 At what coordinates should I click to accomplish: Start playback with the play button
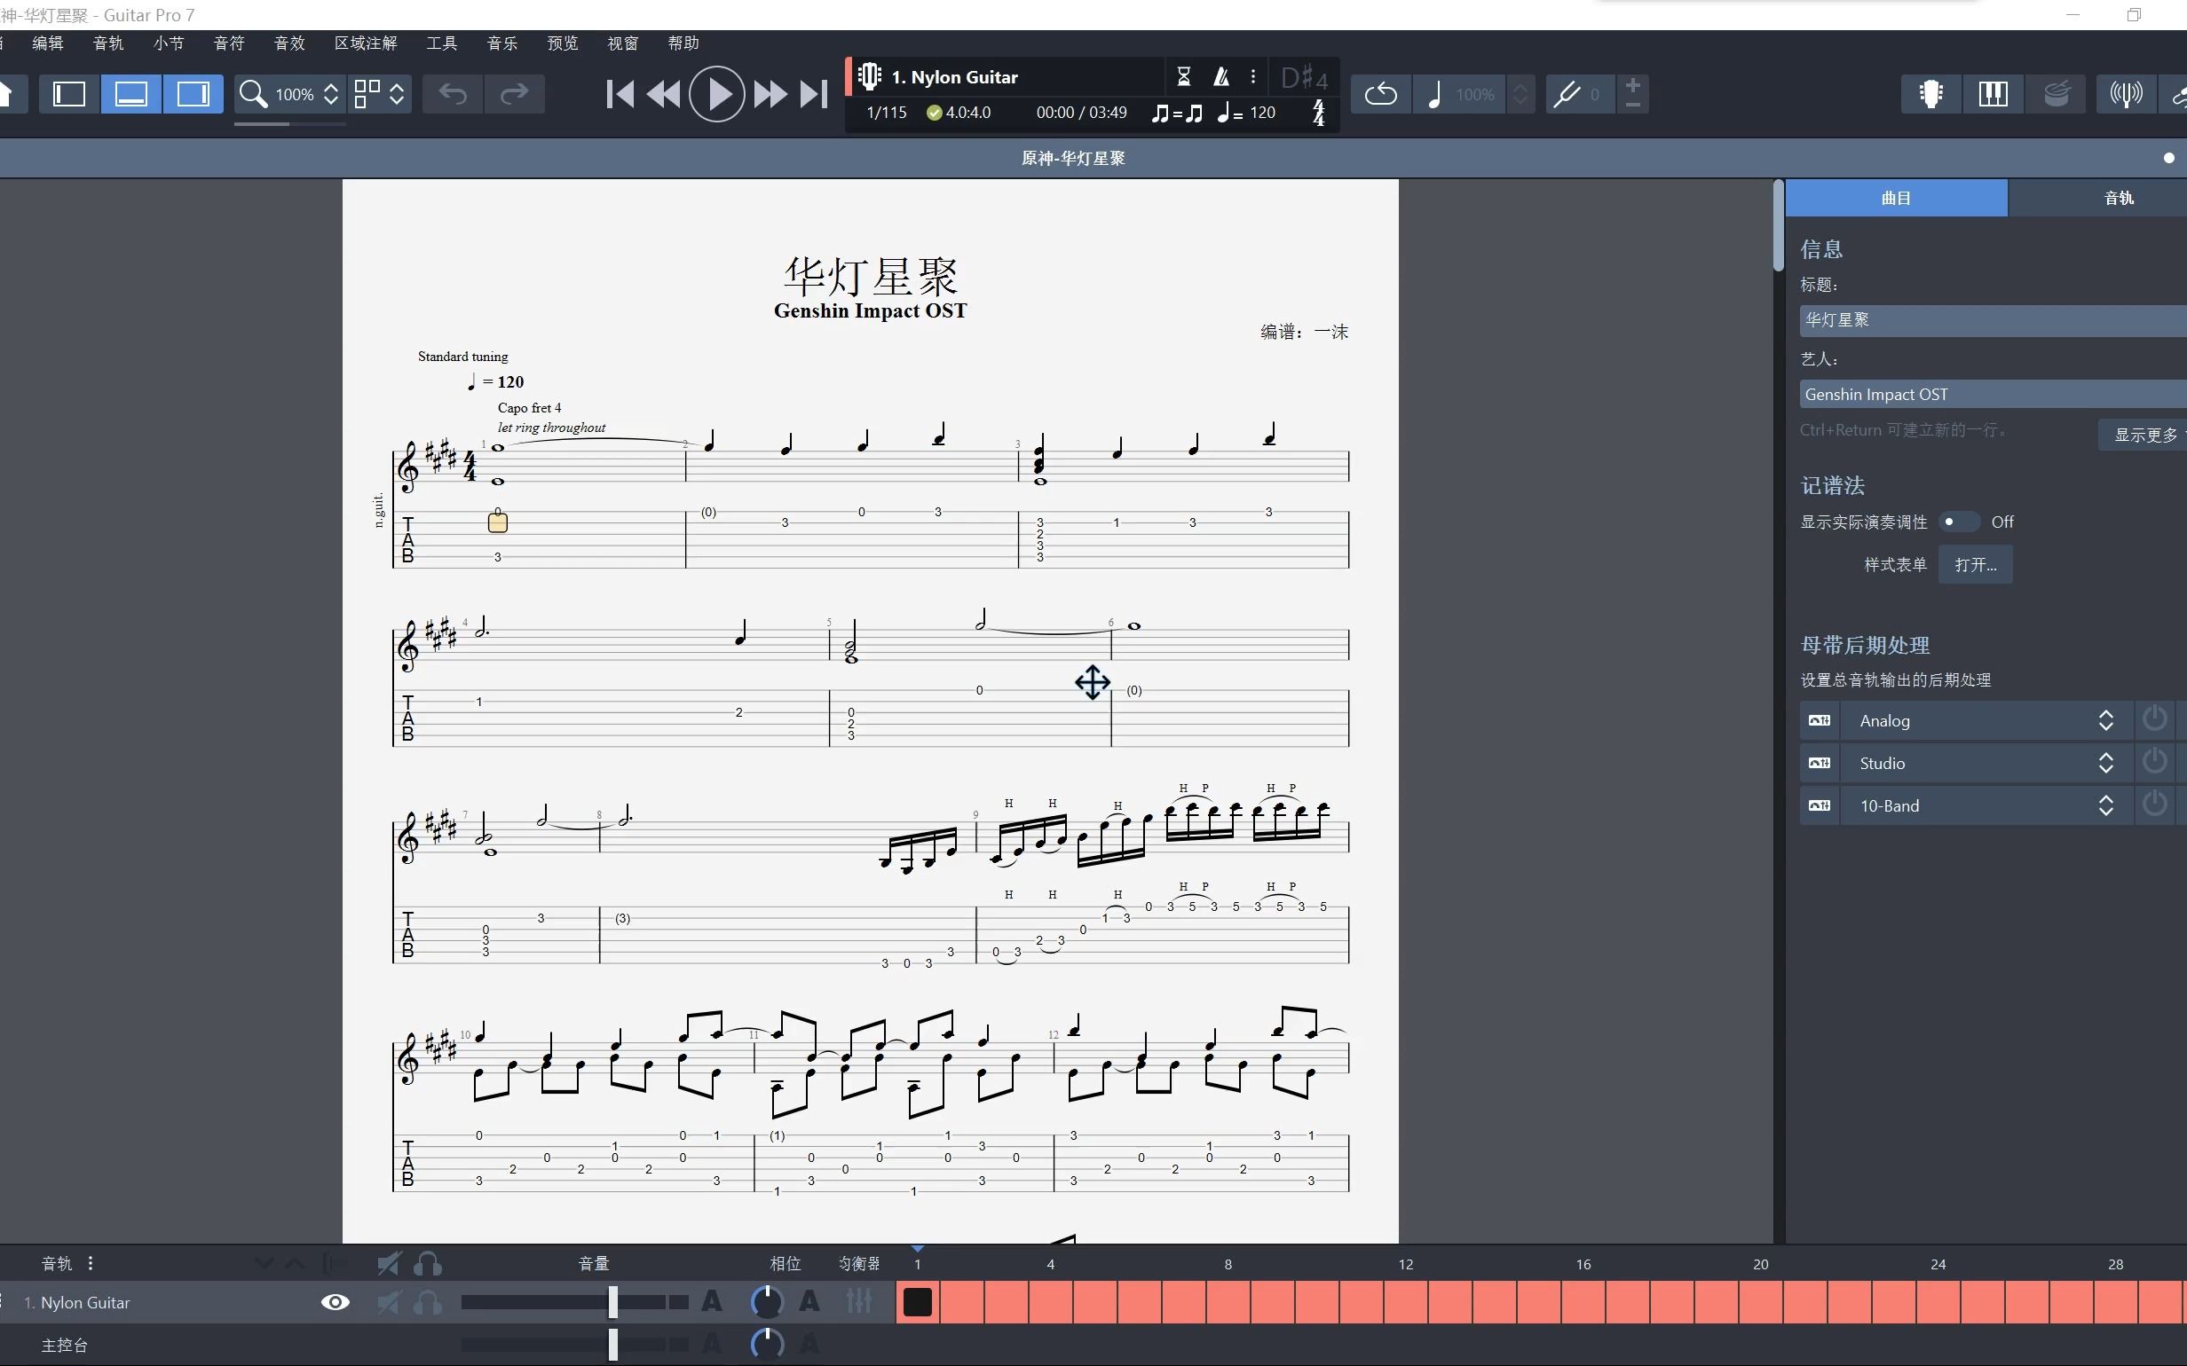pos(716,94)
